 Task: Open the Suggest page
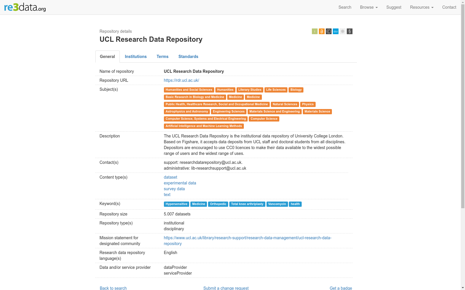tap(394, 7)
